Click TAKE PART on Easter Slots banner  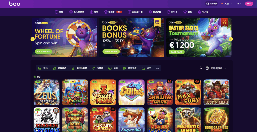176,52
